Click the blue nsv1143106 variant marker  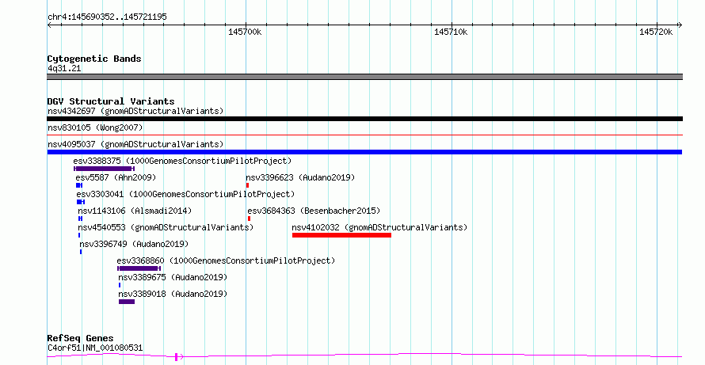(81, 219)
